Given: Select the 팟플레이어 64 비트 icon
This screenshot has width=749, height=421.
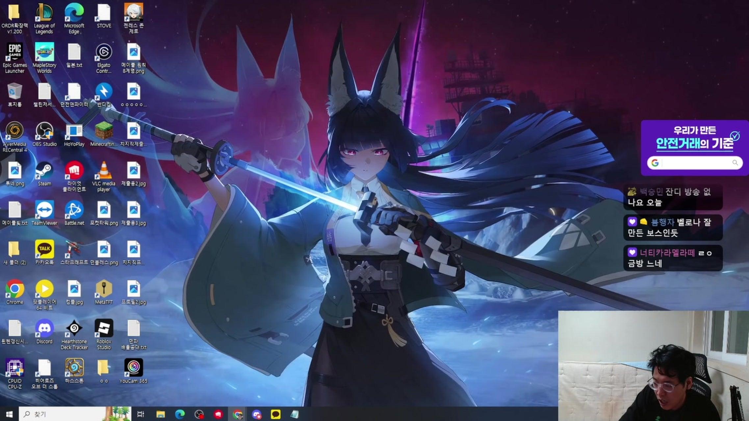Looking at the screenshot, I should [44, 295].
